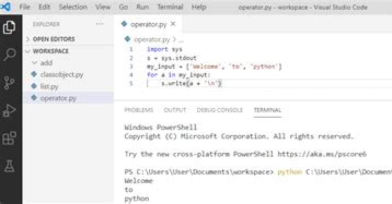
Task: Close the operator.py editor tab
Action: (x=173, y=24)
